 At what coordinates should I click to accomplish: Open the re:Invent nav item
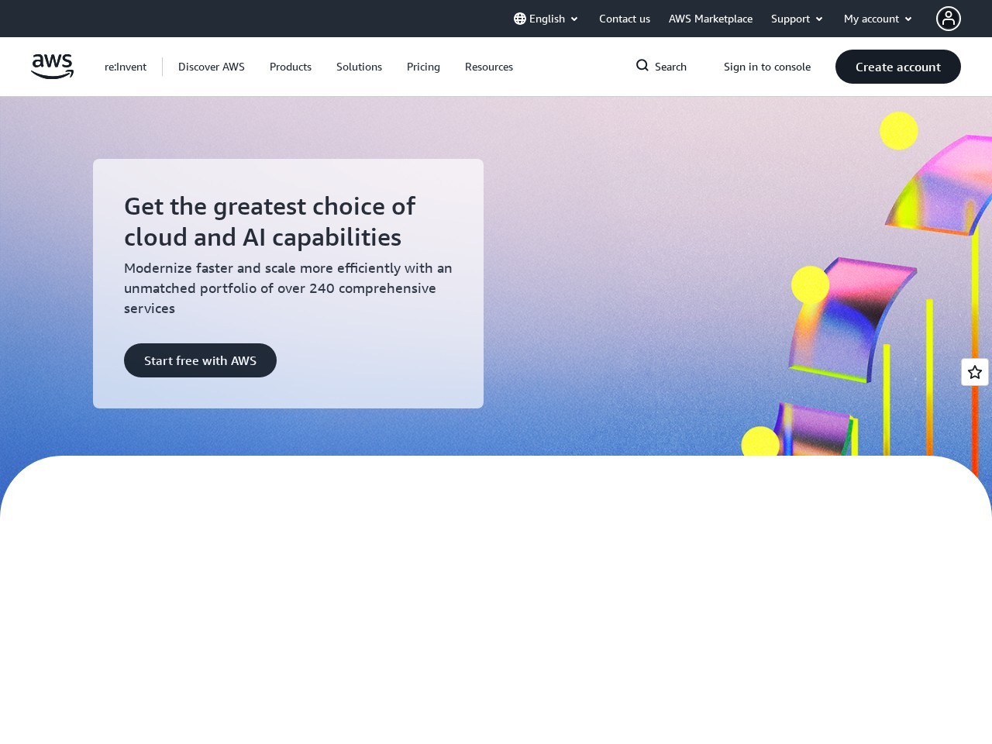click(x=126, y=67)
